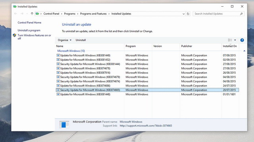Click icon of update KB3081452
254x142 pixels.
point(58,60)
